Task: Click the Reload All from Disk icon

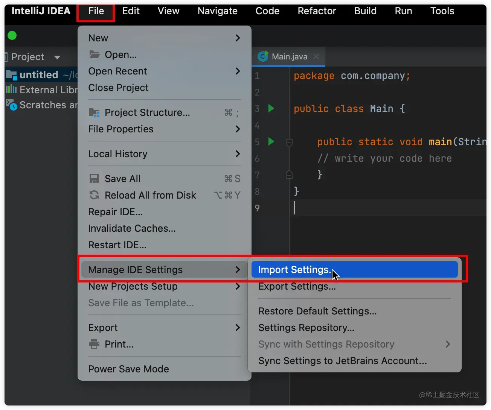Action: click(94, 195)
